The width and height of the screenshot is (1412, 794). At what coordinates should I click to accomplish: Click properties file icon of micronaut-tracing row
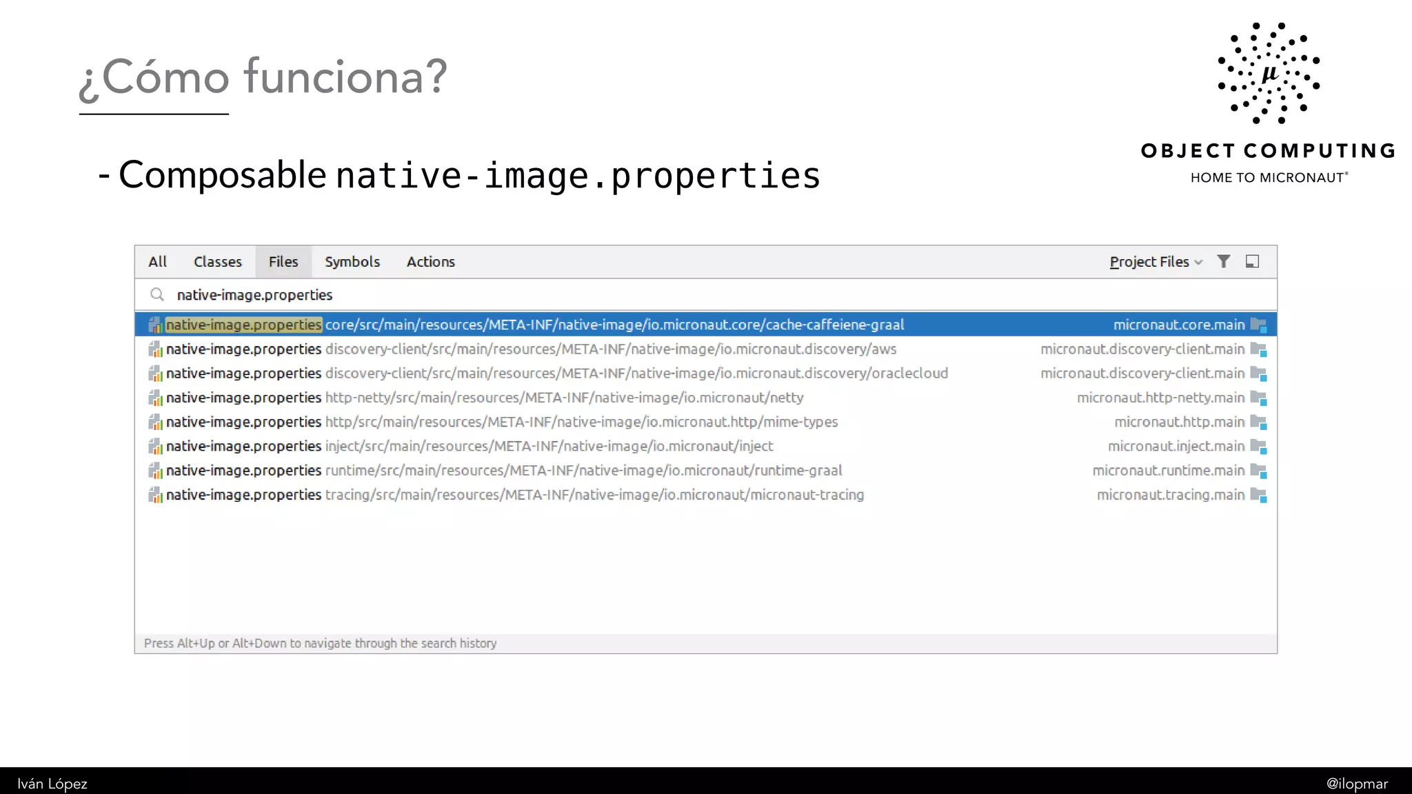click(x=156, y=495)
